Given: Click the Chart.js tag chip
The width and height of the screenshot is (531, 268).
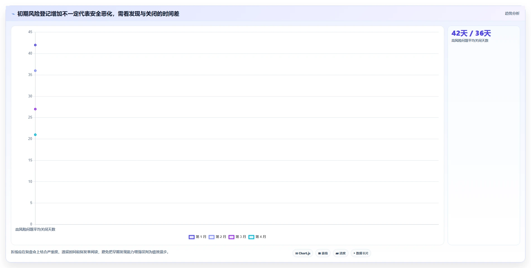Looking at the screenshot, I should 303,253.
